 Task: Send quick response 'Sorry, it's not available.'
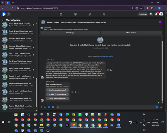(x=57, y=98)
